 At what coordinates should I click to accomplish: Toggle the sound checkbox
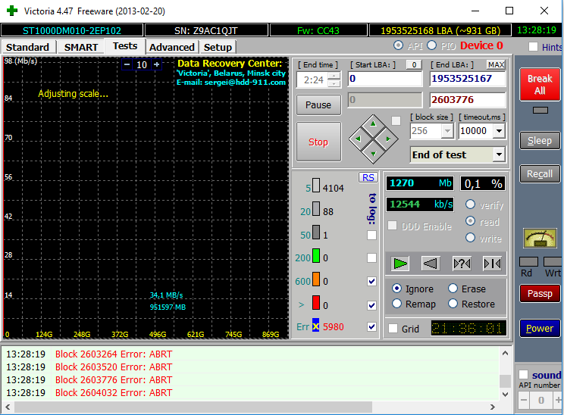click(x=523, y=374)
